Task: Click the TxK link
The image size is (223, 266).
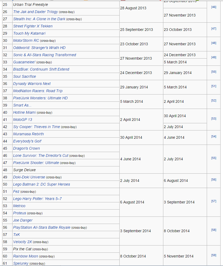Action: tap(17, 235)
